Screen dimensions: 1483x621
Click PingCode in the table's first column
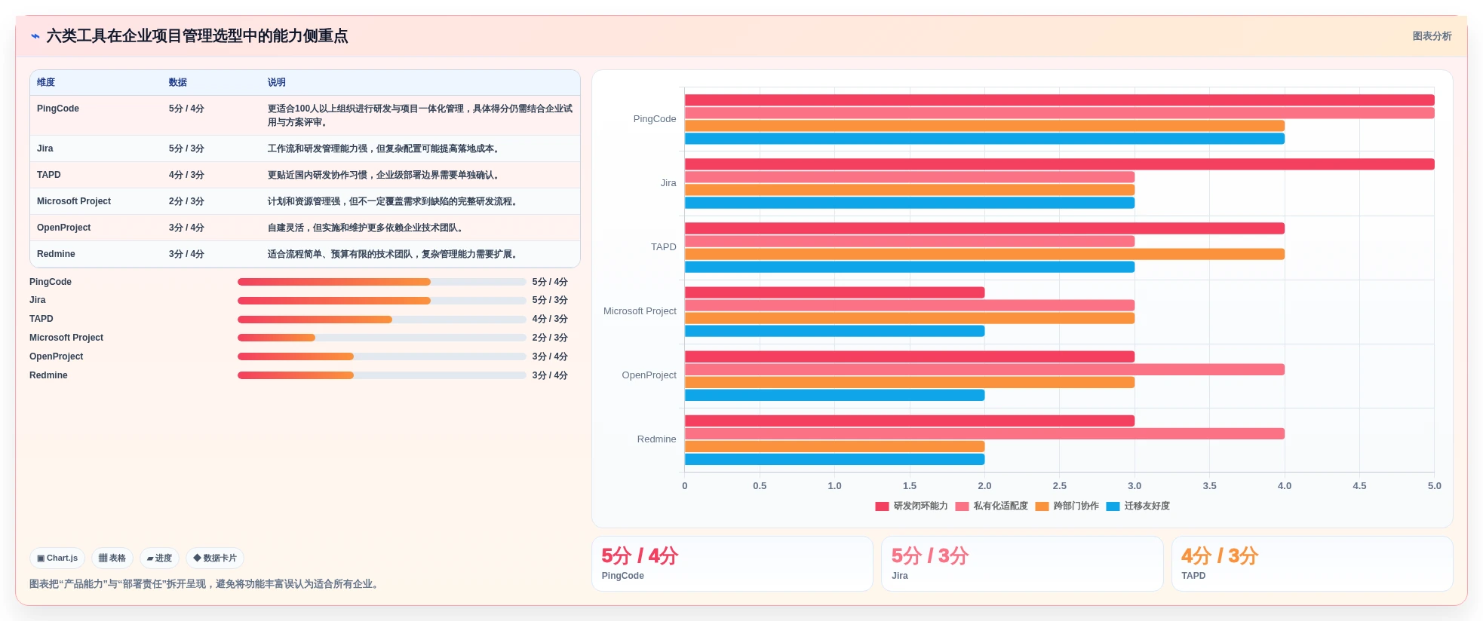(x=58, y=109)
